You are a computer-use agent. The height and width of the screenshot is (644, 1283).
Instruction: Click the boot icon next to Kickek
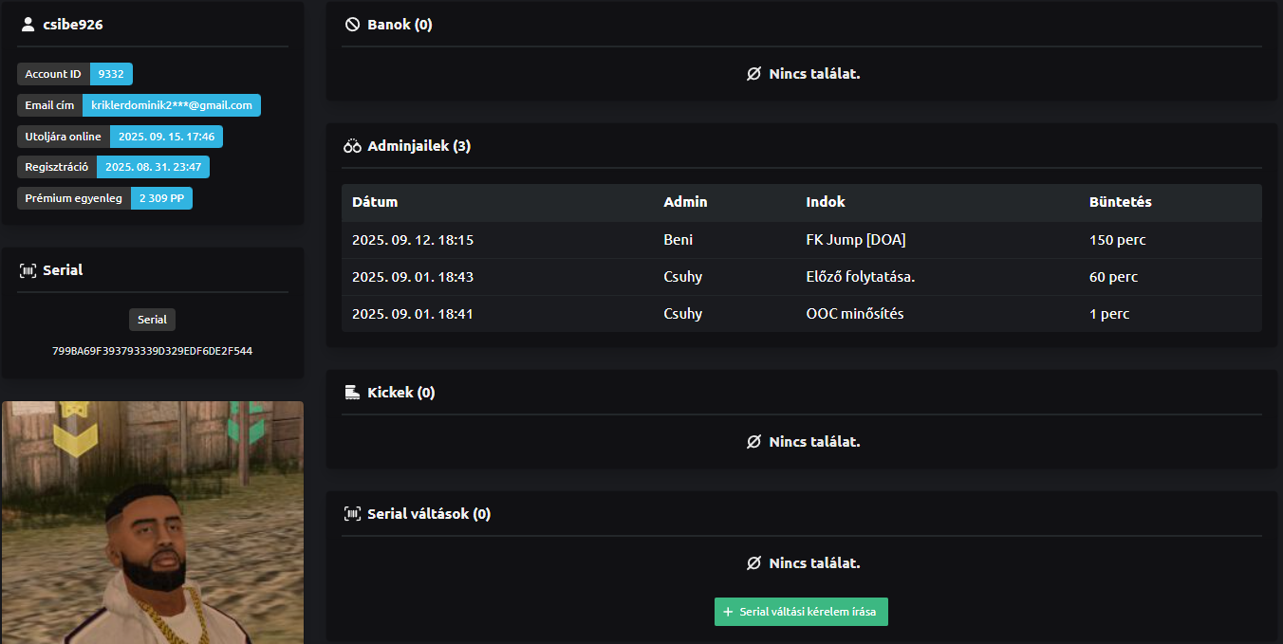pos(352,393)
